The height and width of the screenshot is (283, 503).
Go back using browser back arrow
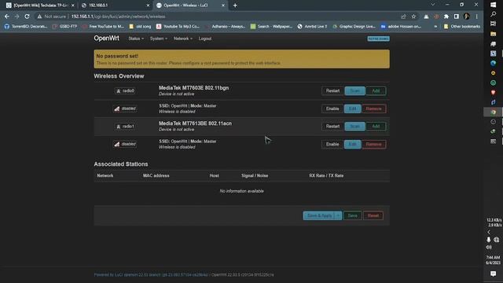7,17
